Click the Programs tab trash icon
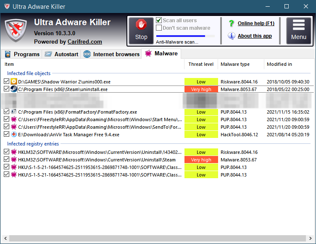 (8, 54)
